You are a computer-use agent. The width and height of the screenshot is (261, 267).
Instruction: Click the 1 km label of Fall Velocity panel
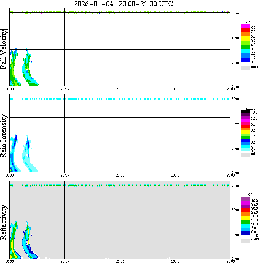pos(235,62)
